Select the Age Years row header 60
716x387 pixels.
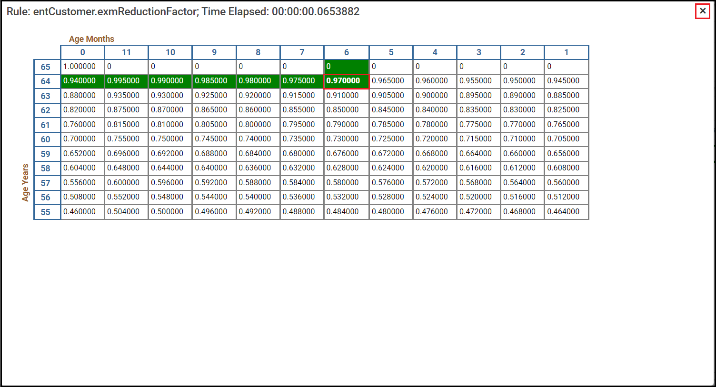click(x=47, y=139)
